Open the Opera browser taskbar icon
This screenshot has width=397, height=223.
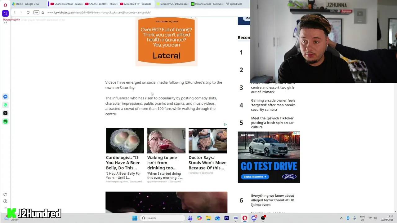pos(245,218)
